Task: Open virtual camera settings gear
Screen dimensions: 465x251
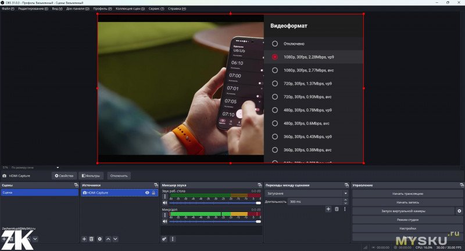Action: (x=459, y=211)
